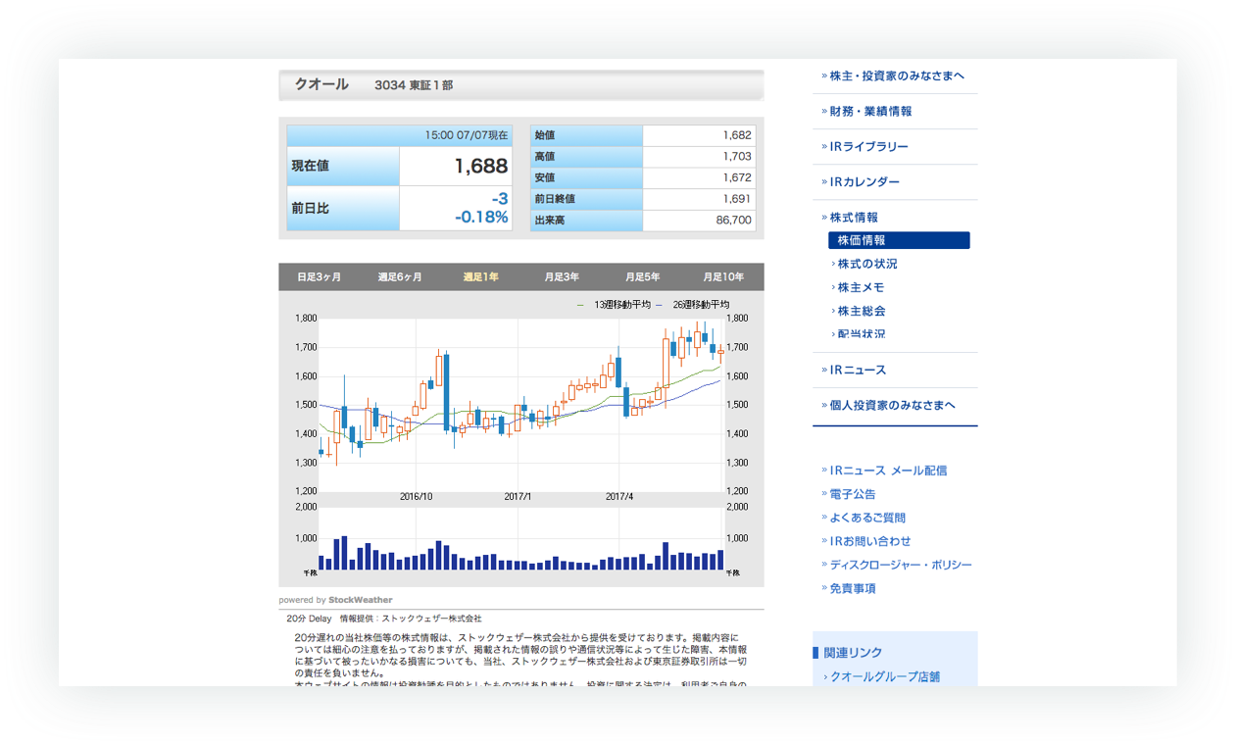Click the 高値 value 1,703
This screenshot has width=1235, height=745.
click(x=736, y=157)
